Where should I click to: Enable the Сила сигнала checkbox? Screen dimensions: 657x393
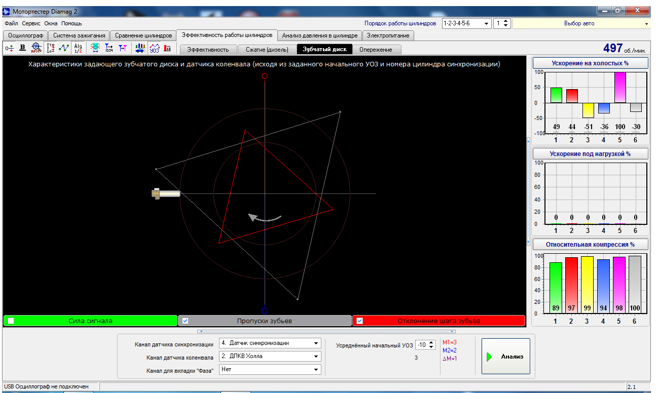click(x=11, y=321)
